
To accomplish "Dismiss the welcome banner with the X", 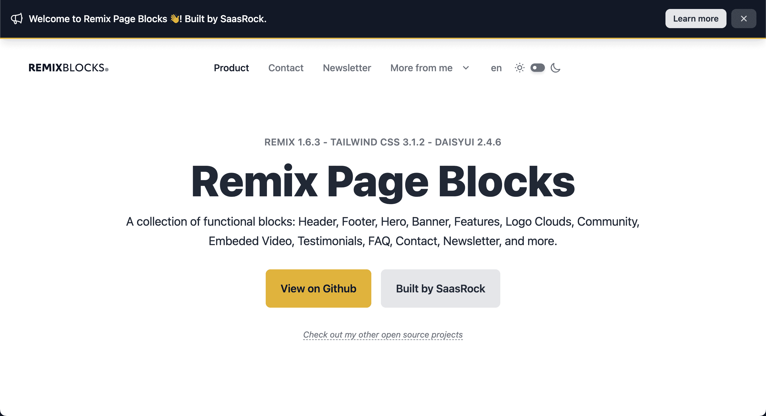I will pos(744,19).
